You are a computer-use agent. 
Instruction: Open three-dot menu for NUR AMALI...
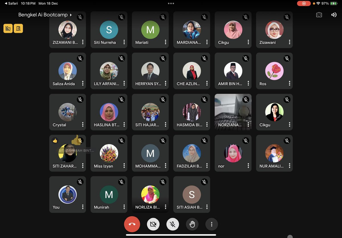290,166
